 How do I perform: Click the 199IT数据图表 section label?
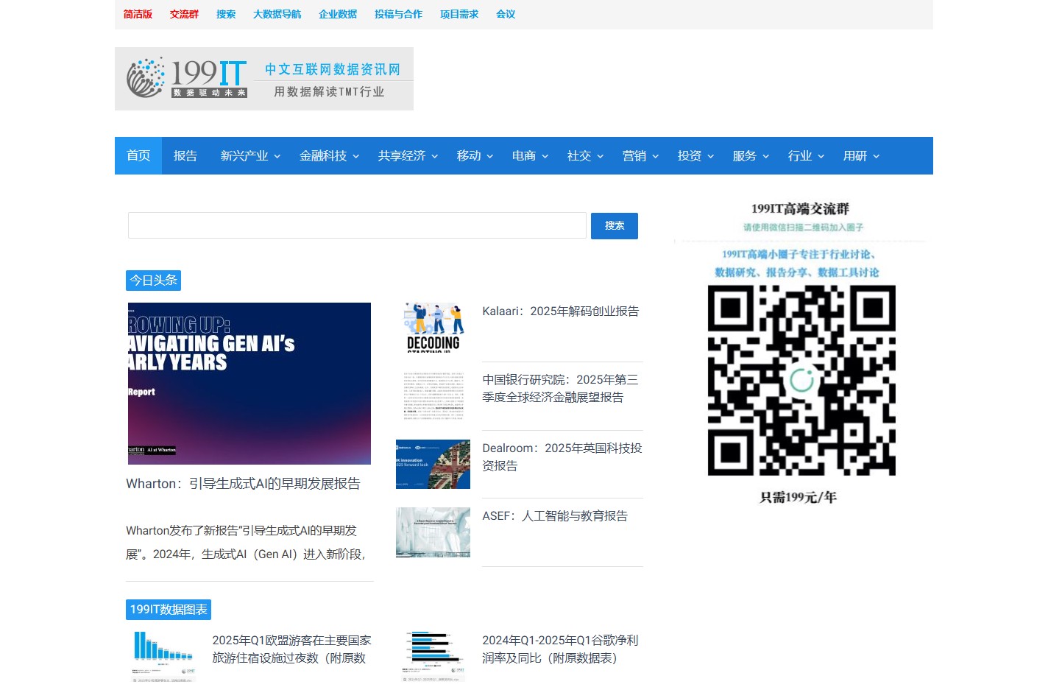click(x=169, y=610)
